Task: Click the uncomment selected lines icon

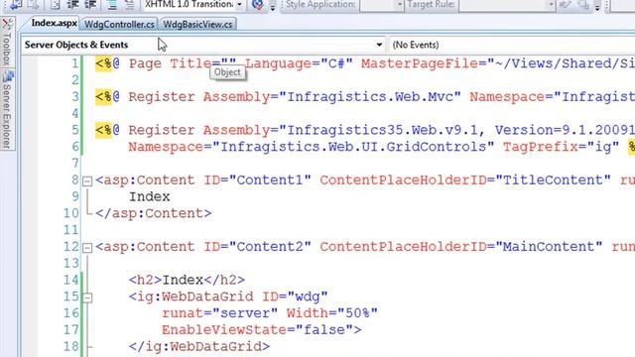Action: coord(129,4)
